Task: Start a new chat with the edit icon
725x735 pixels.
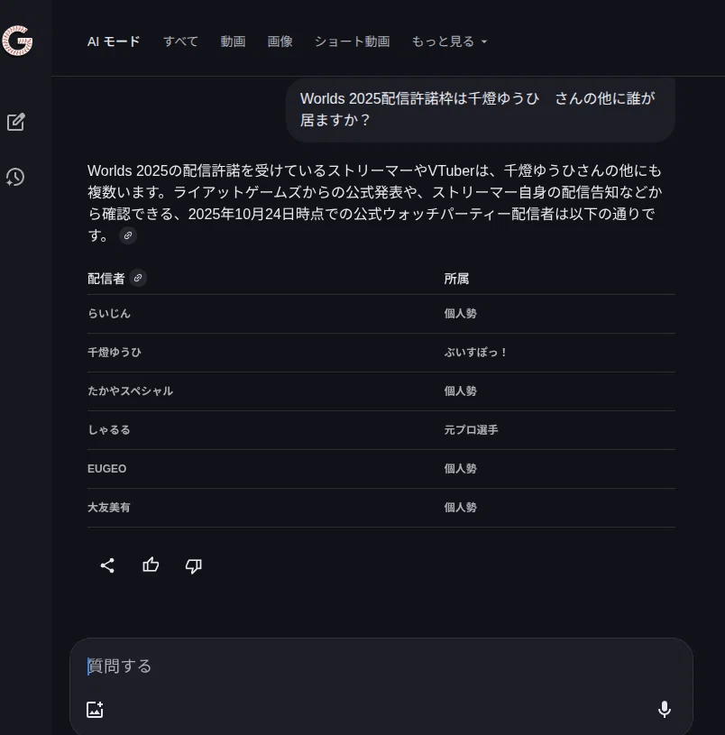Action: click(16, 122)
